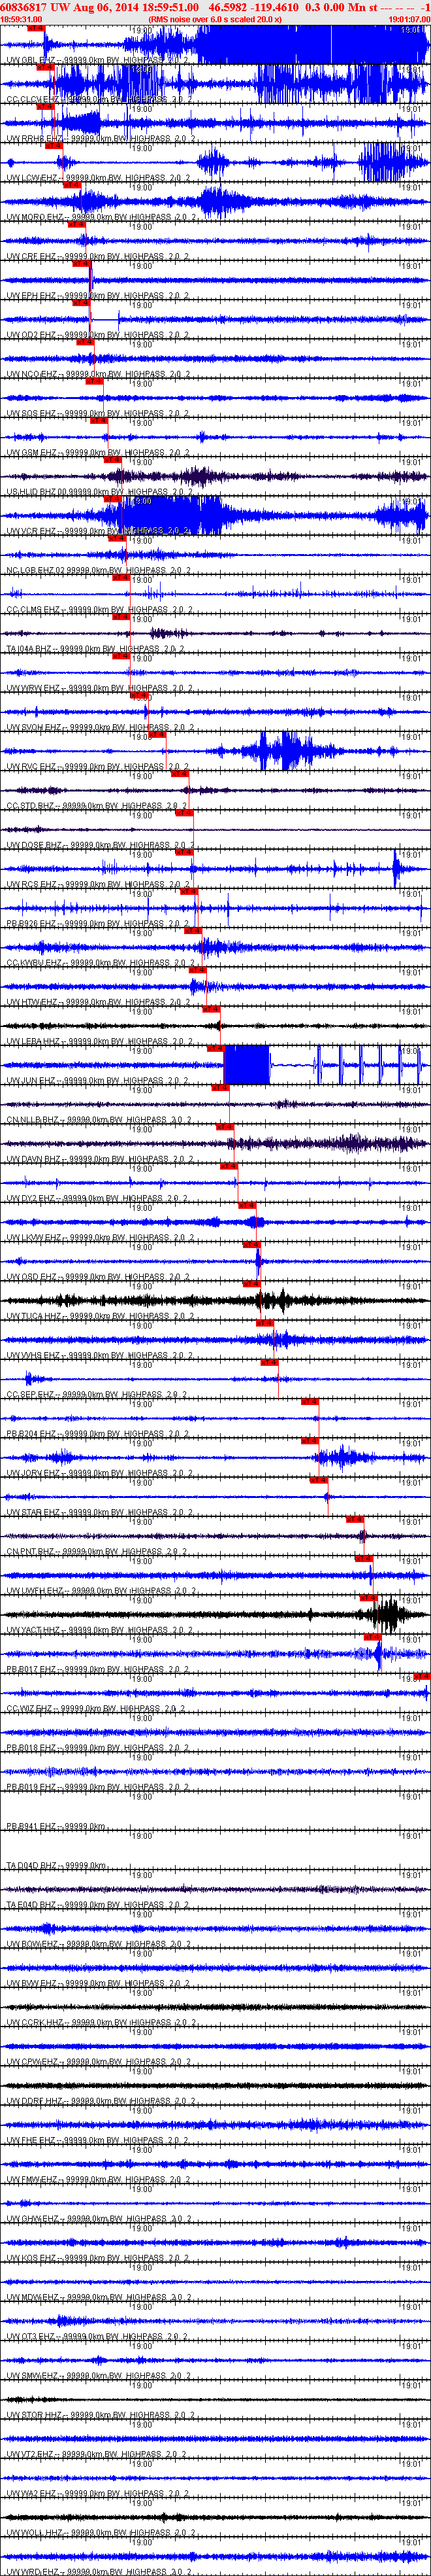Click the red pick marker on the UW.GBL trace
This screenshot has width=431, height=2576.
pyautogui.click(x=36, y=28)
